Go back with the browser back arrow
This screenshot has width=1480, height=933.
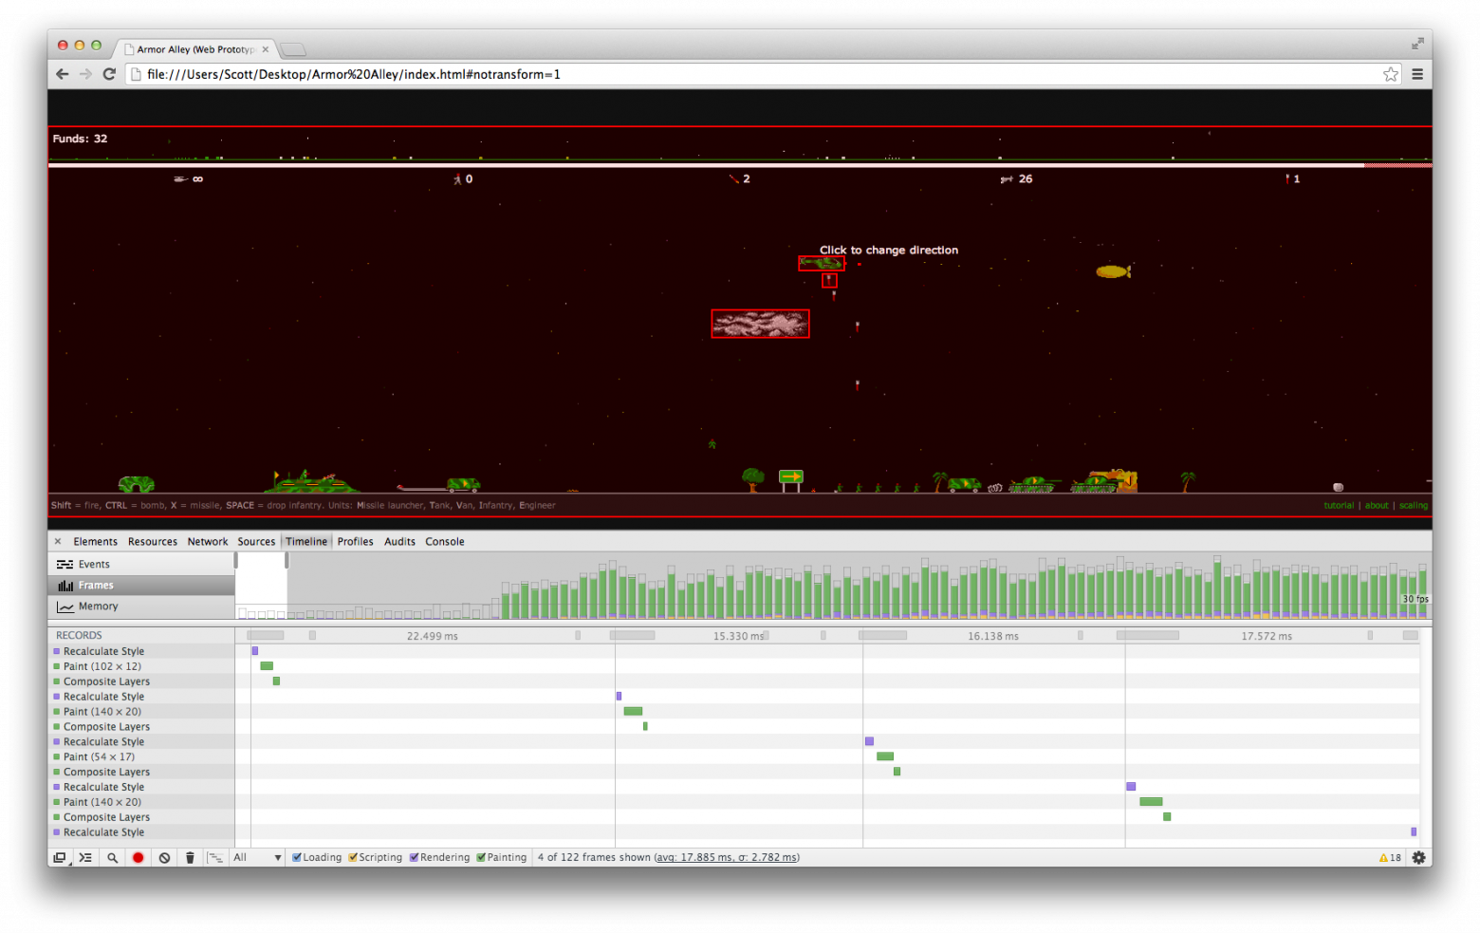(x=63, y=74)
